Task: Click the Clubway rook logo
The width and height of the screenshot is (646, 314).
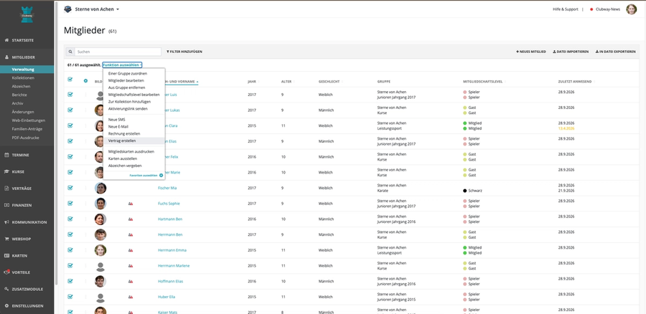Action: (x=27, y=15)
